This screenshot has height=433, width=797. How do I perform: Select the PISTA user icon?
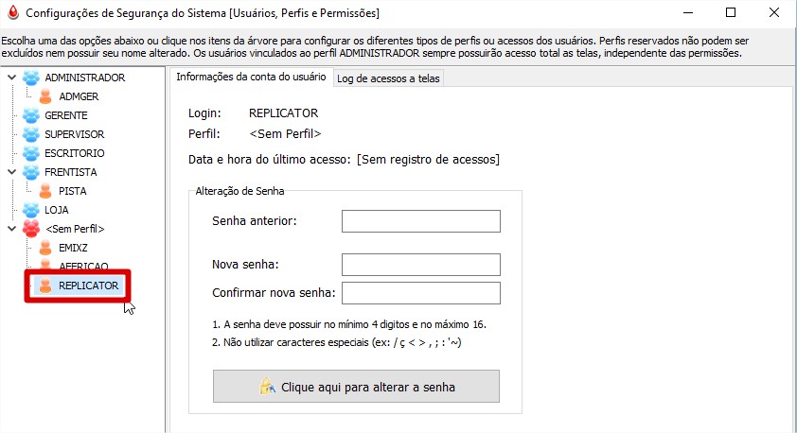(x=45, y=191)
